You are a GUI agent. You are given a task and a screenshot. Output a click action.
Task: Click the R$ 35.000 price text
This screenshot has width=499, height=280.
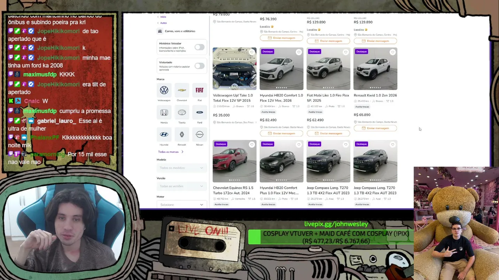pos(221,115)
